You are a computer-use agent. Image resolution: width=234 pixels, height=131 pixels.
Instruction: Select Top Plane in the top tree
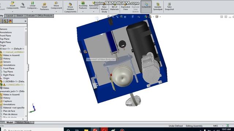5,39
